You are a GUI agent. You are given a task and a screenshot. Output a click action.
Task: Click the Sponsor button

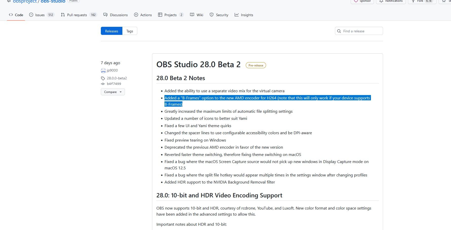pos(362,1)
